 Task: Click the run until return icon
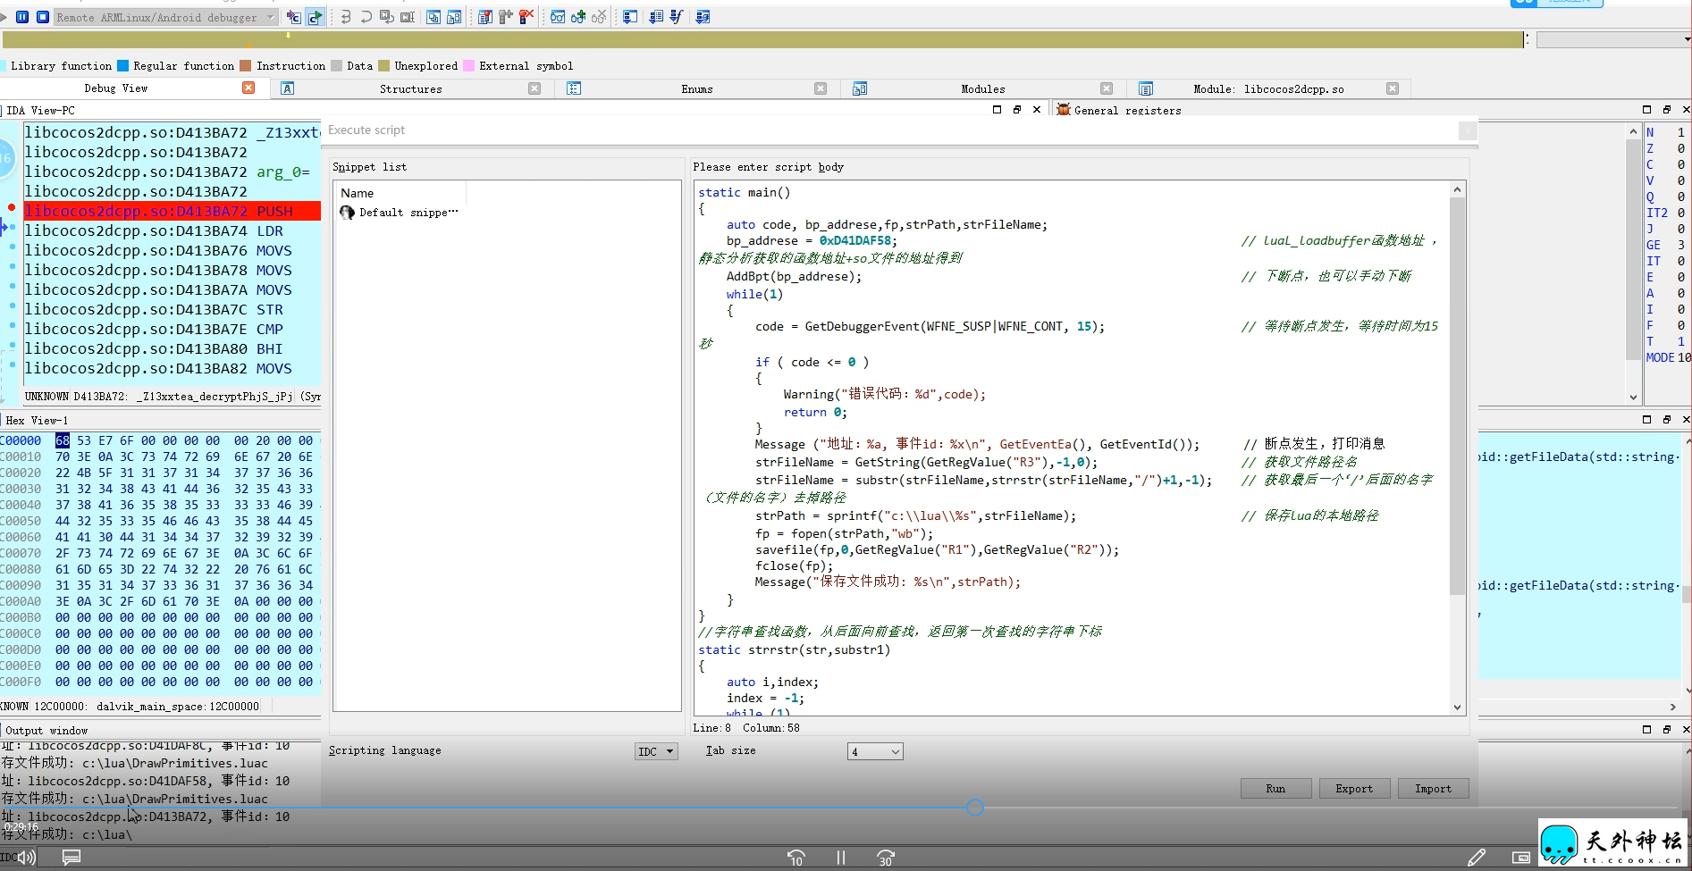(387, 17)
